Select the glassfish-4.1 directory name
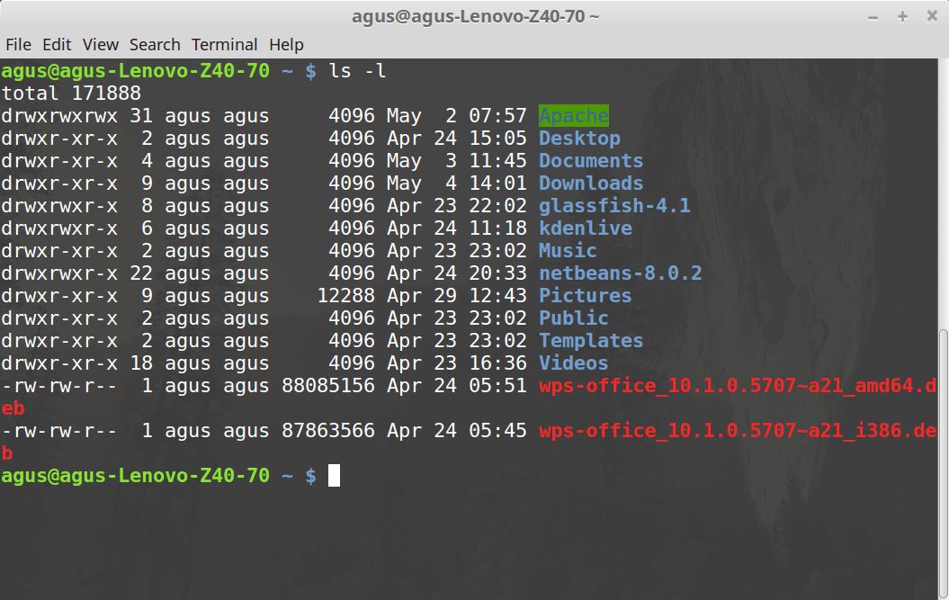This screenshot has height=600, width=949. (613, 205)
